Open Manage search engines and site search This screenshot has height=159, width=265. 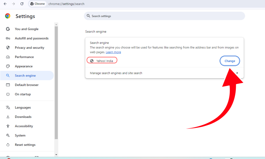[x=164, y=73]
